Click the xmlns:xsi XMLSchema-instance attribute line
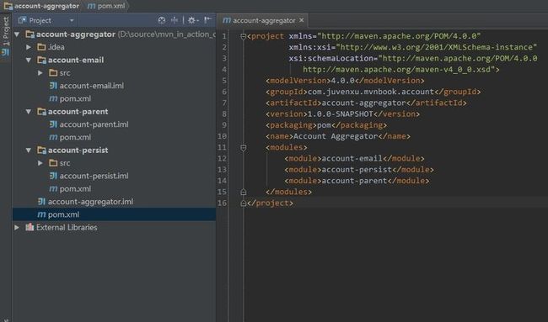This screenshot has width=548, height=322. (x=413, y=47)
